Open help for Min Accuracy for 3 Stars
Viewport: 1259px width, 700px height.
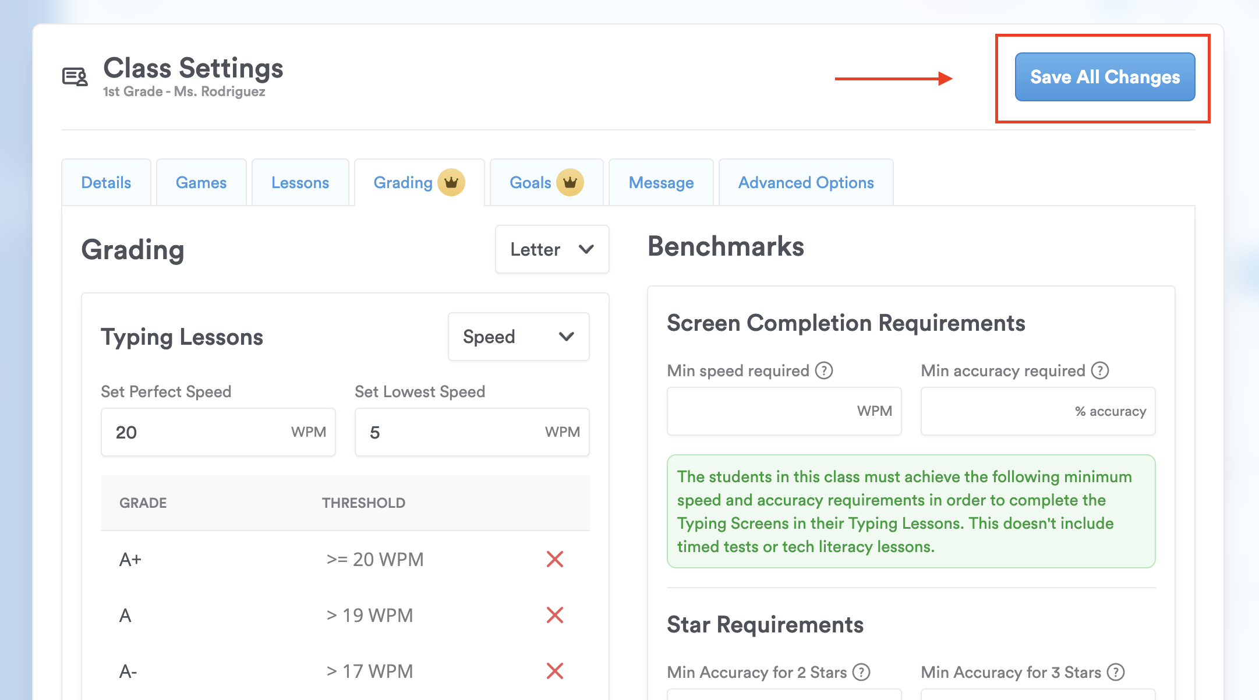pyautogui.click(x=1115, y=672)
